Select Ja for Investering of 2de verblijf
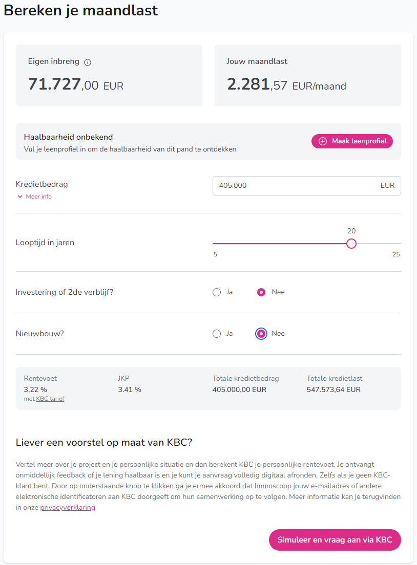417x565 pixels. pyautogui.click(x=216, y=292)
